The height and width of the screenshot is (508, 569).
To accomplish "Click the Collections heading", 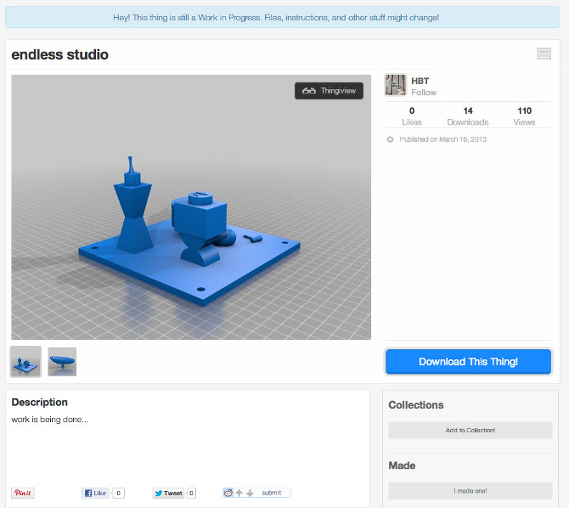I will (x=416, y=405).
